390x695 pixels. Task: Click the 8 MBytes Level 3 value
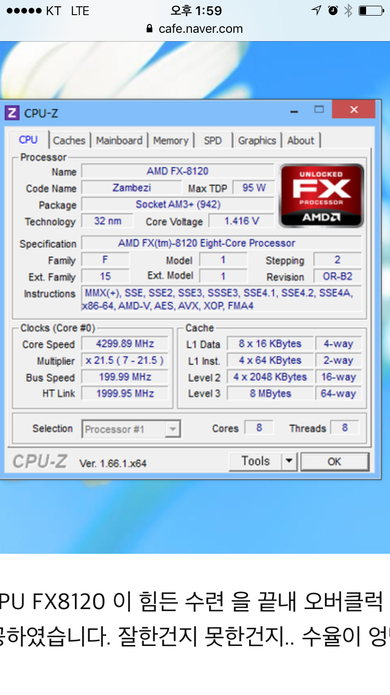click(270, 394)
